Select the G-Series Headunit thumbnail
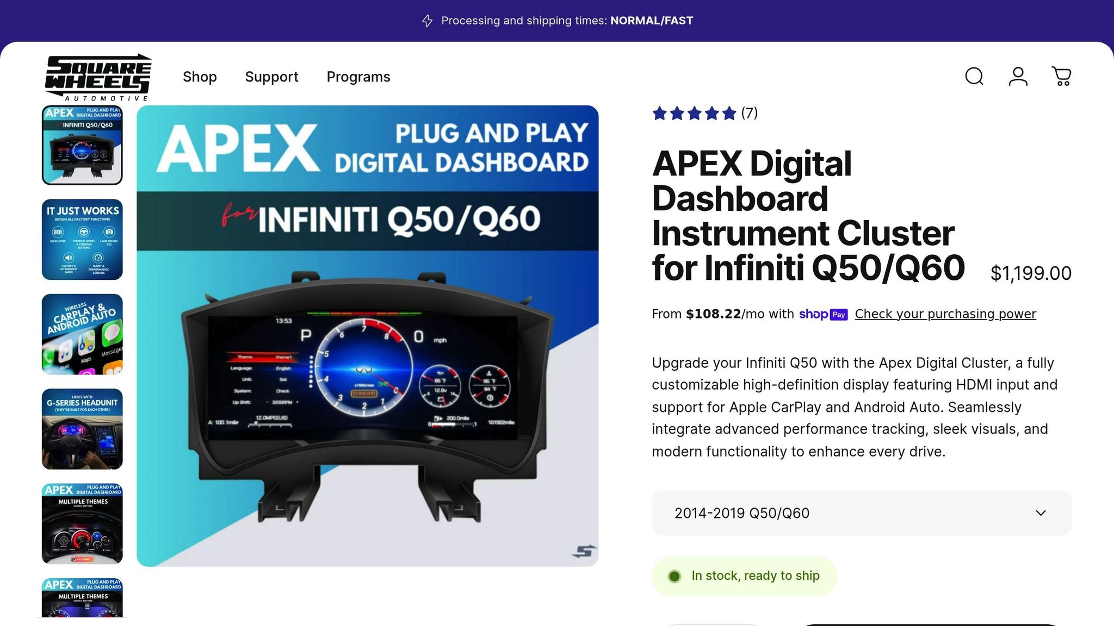Screen dimensions: 1114x626 (82, 429)
